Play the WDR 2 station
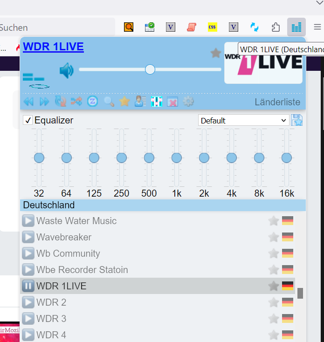Viewport: 324px width, 342px height. (28, 302)
